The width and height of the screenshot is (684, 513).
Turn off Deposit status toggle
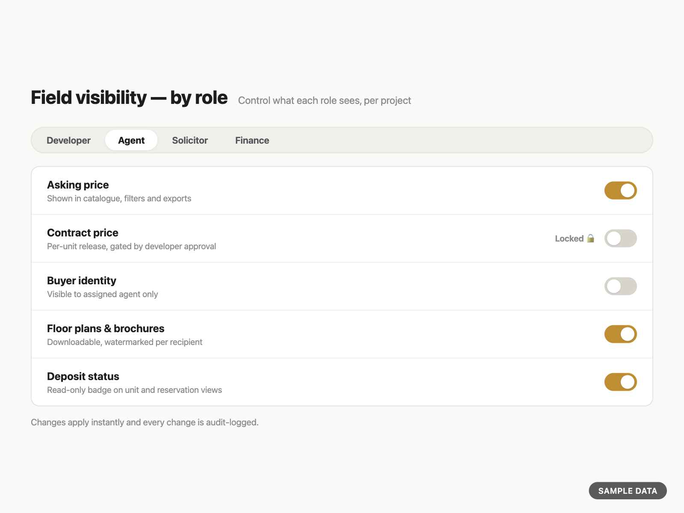(620, 382)
